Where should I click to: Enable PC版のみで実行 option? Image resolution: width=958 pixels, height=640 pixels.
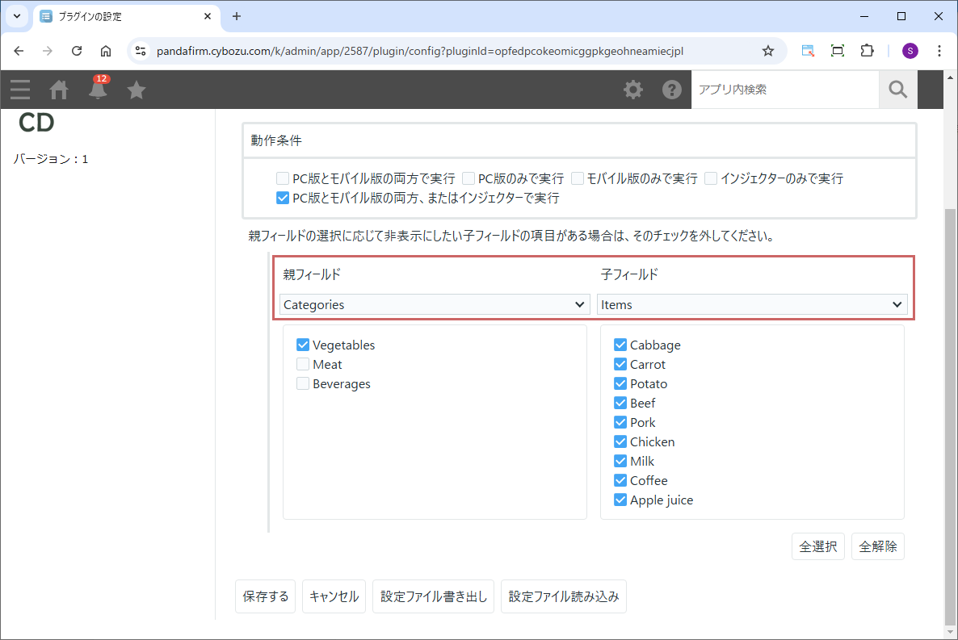[468, 178]
